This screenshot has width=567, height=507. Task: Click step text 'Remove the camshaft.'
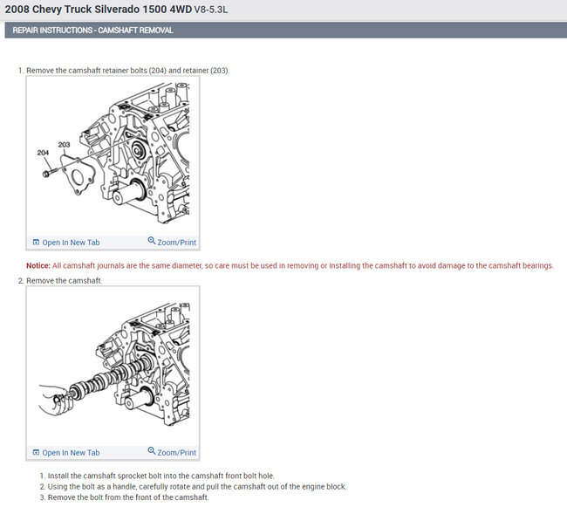point(65,281)
